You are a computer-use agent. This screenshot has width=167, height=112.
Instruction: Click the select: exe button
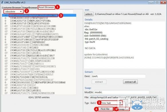(89, 14)
